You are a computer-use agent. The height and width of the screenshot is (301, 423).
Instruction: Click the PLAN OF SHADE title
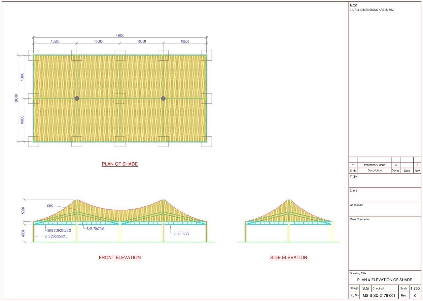coord(120,164)
